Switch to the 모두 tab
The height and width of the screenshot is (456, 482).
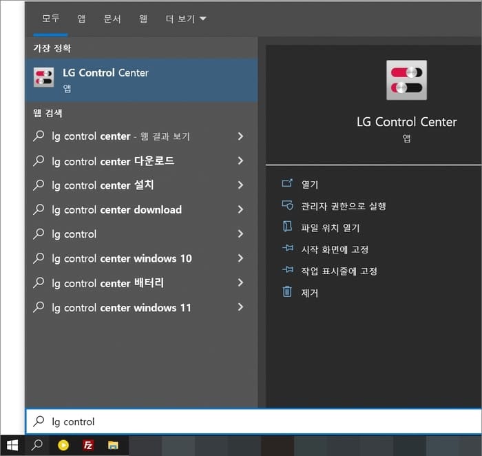click(50, 19)
